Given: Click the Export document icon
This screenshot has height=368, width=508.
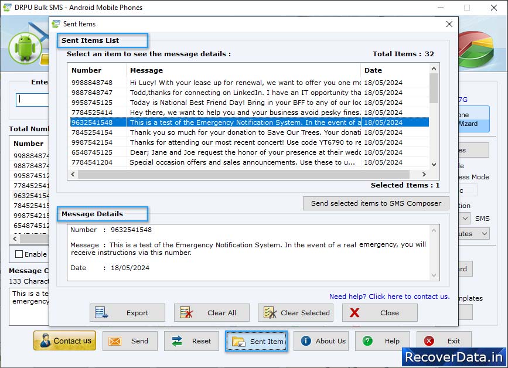Looking at the screenshot, I should (x=101, y=312).
